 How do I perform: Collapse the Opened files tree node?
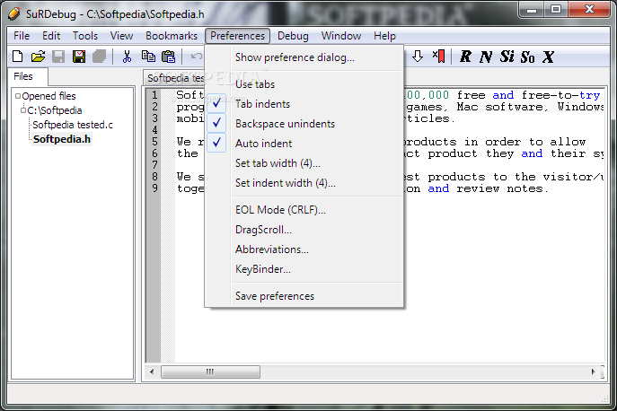(18, 96)
